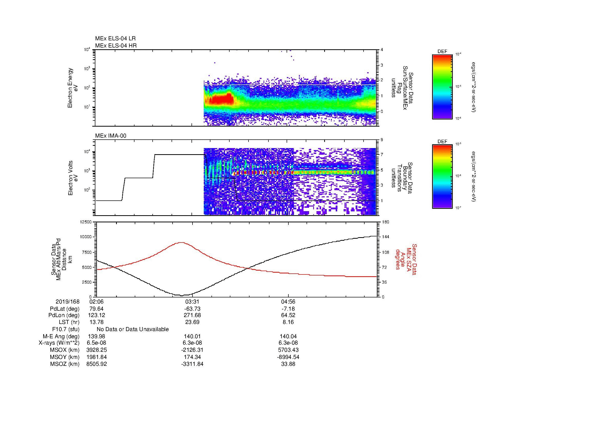Click the F10.7 (sfu) row label
598x422 pixels.
tap(66, 329)
